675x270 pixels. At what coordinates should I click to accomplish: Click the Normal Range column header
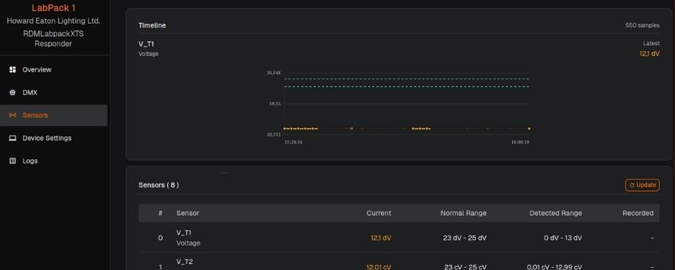pyautogui.click(x=464, y=213)
